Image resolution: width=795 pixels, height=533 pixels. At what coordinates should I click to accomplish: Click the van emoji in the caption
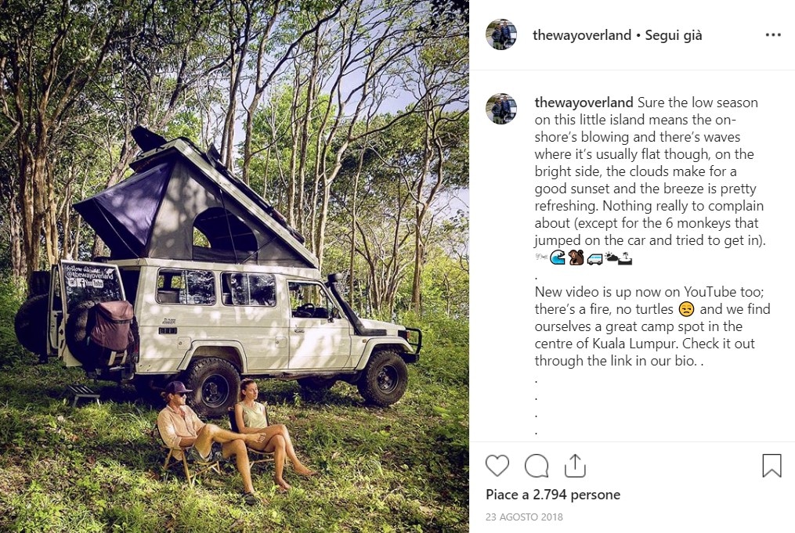point(594,259)
